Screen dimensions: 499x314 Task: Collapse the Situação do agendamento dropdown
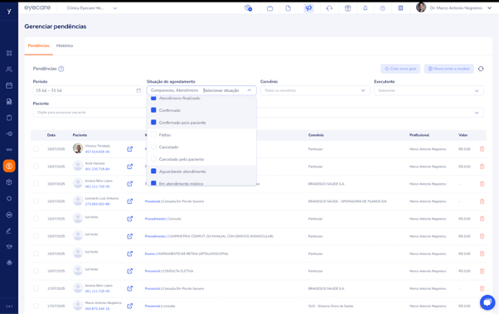tap(249, 90)
